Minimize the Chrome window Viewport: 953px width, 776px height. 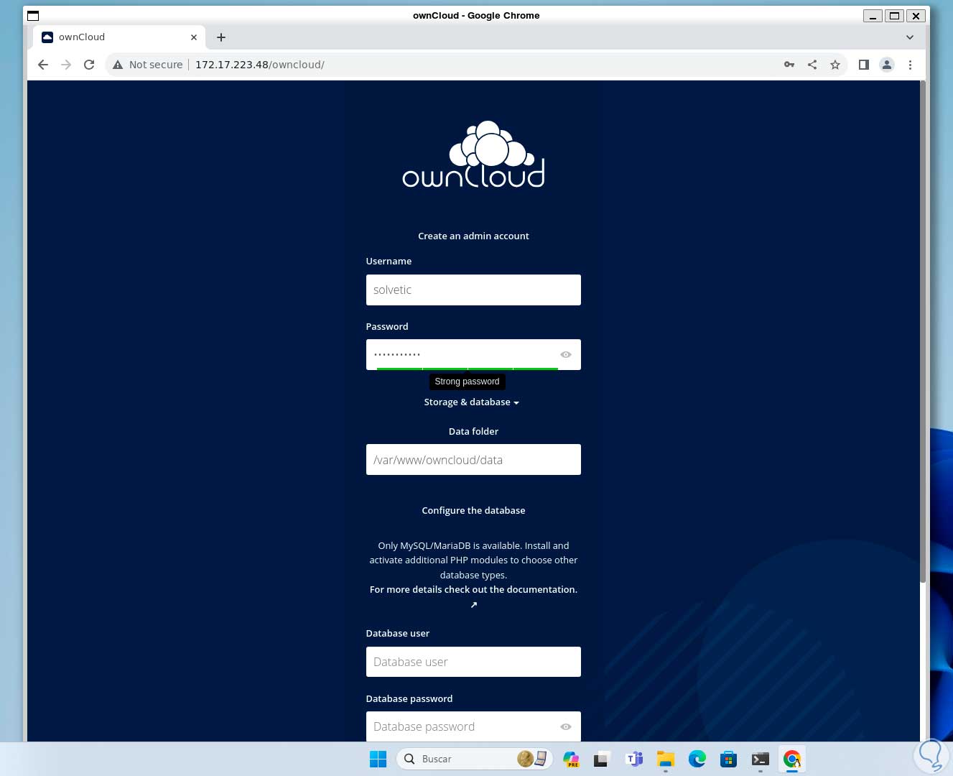pos(873,16)
